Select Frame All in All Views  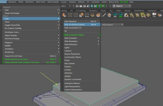[31, 56]
